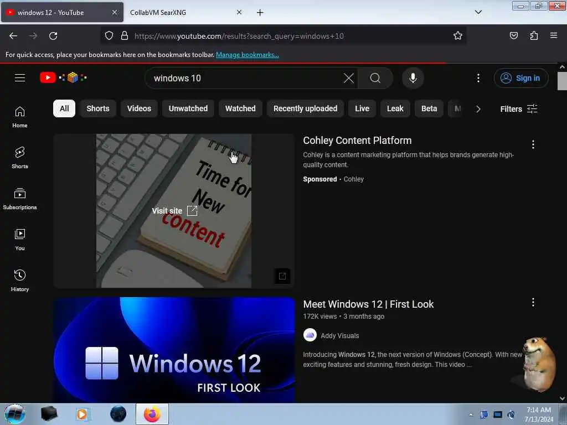Open new browser tab with plus

pos(260,13)
